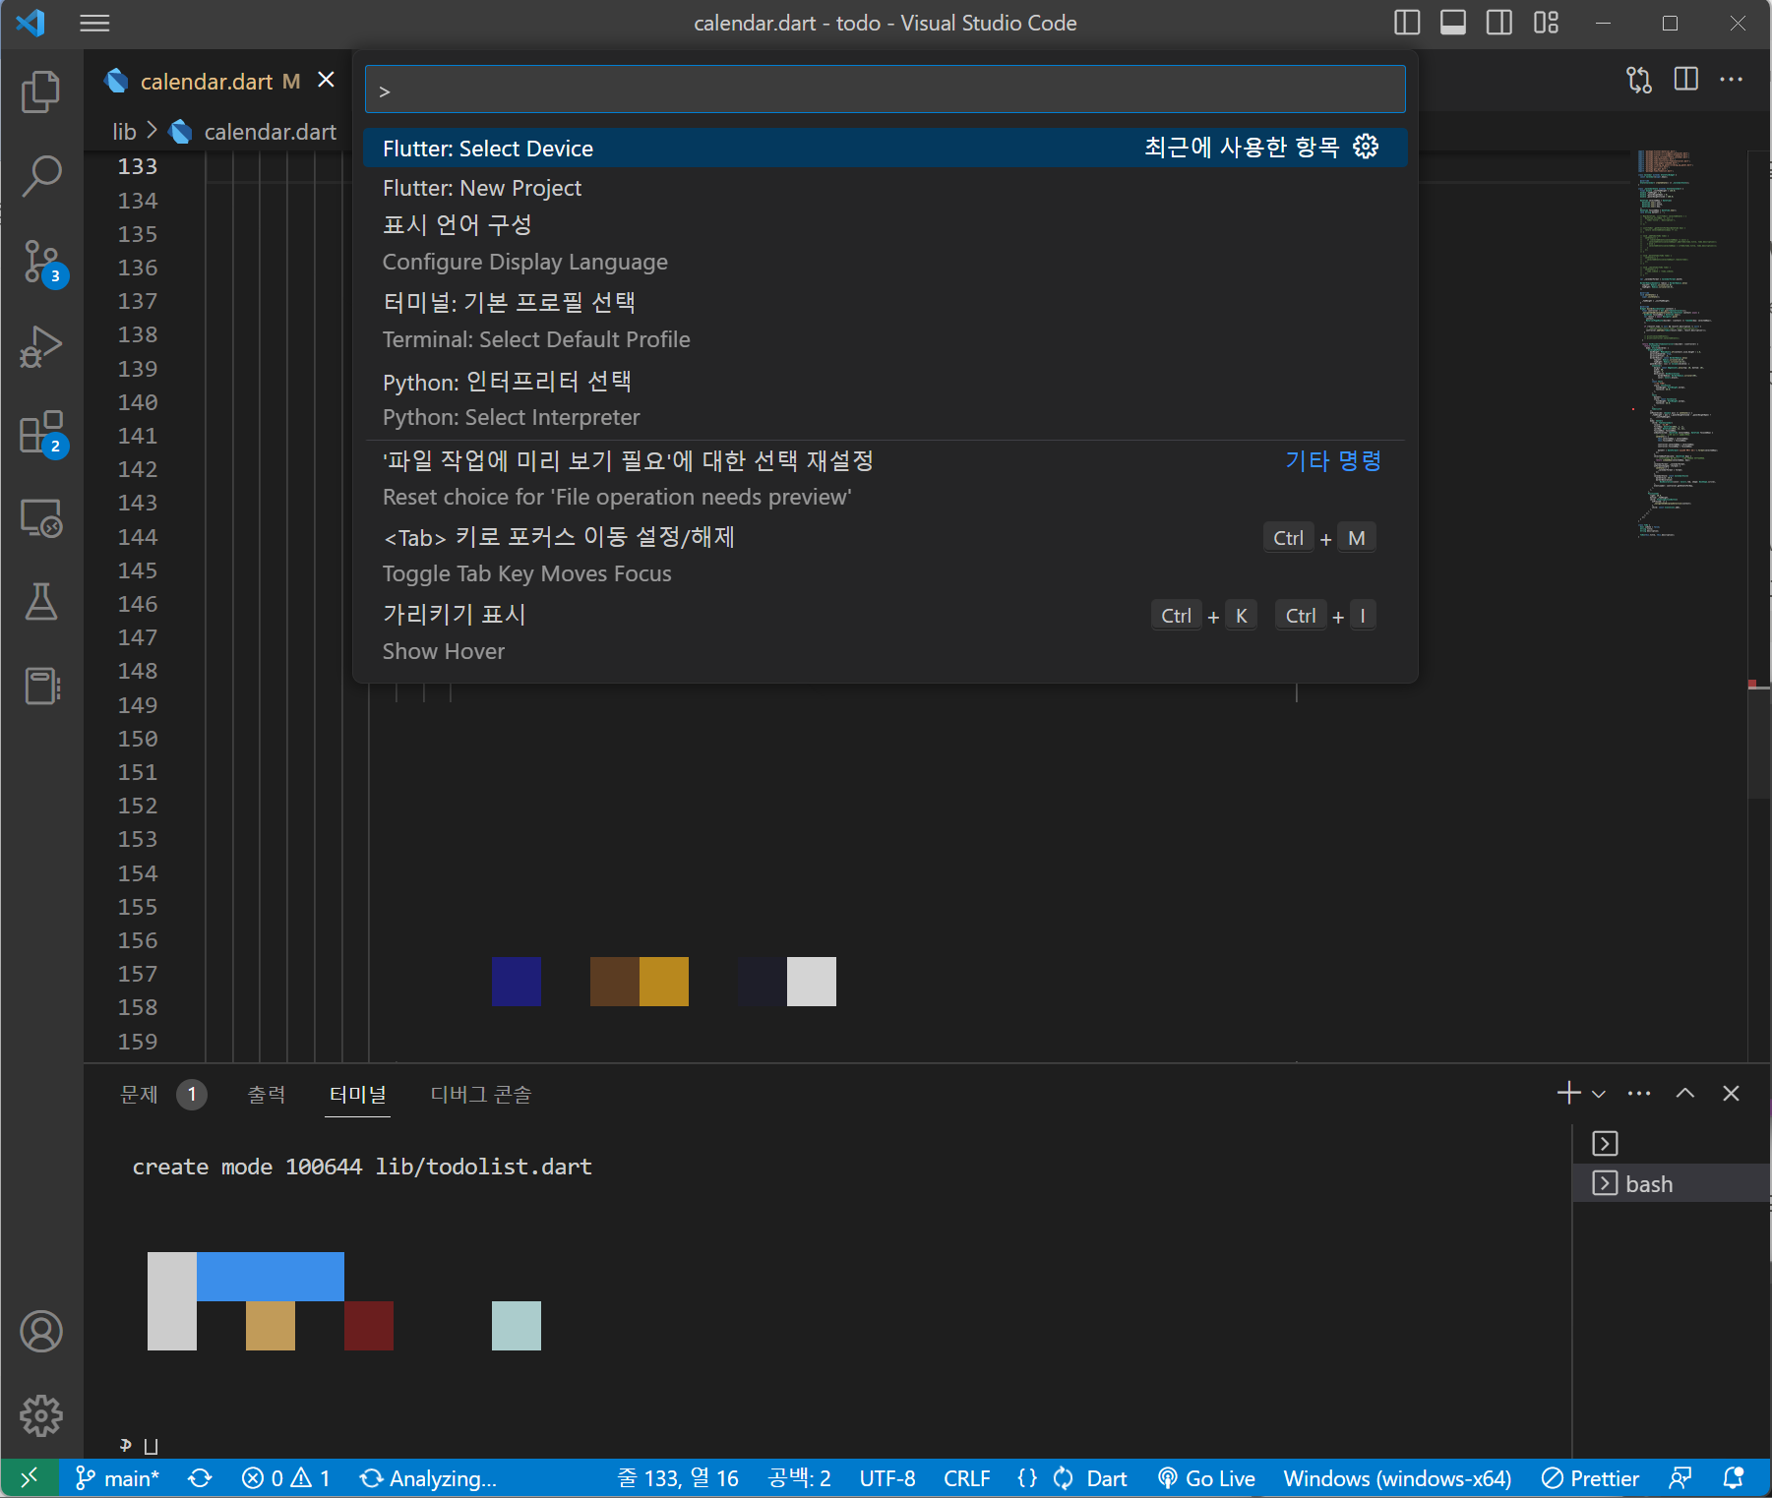Open source control changes for calendar.dart
Image resolution: width=1772 pixels, height=1498 pixels.
(x=1639, y=80)
